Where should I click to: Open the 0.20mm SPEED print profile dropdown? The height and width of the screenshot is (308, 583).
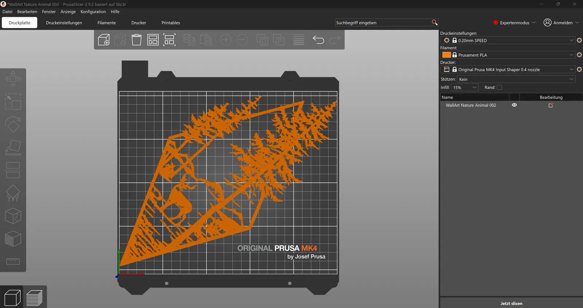(x=508, y=40)
